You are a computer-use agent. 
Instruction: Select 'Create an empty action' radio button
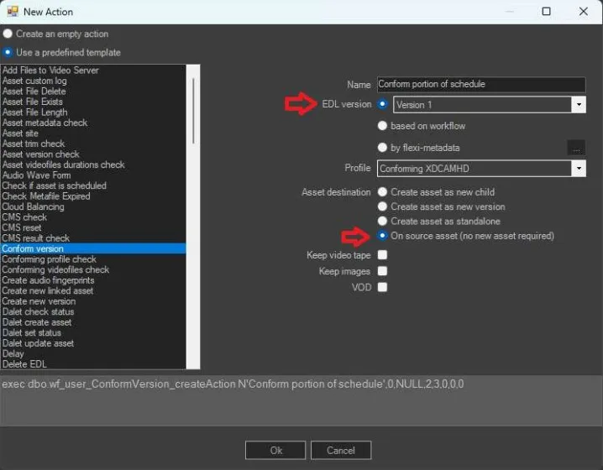coord(8,34)
